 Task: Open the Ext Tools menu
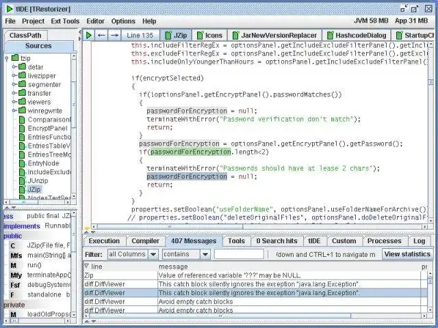point(65,21)
